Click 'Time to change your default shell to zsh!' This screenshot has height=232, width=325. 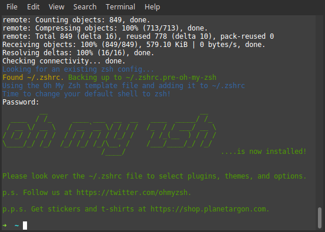pyautogui.click(x=86, y=94)
